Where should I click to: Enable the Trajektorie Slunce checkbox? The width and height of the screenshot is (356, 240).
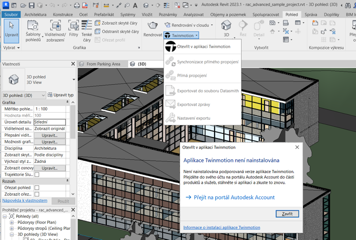click(x=37, y=175)
